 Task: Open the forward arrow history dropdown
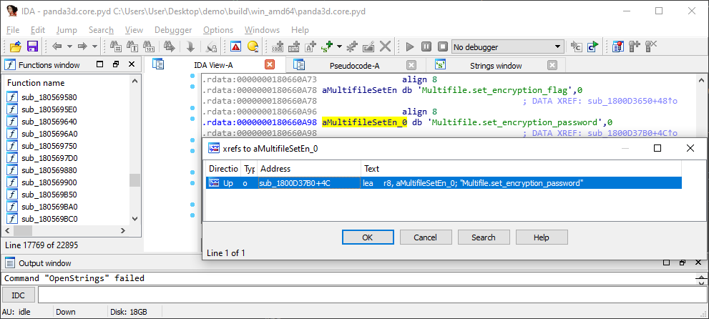point(94,46)
